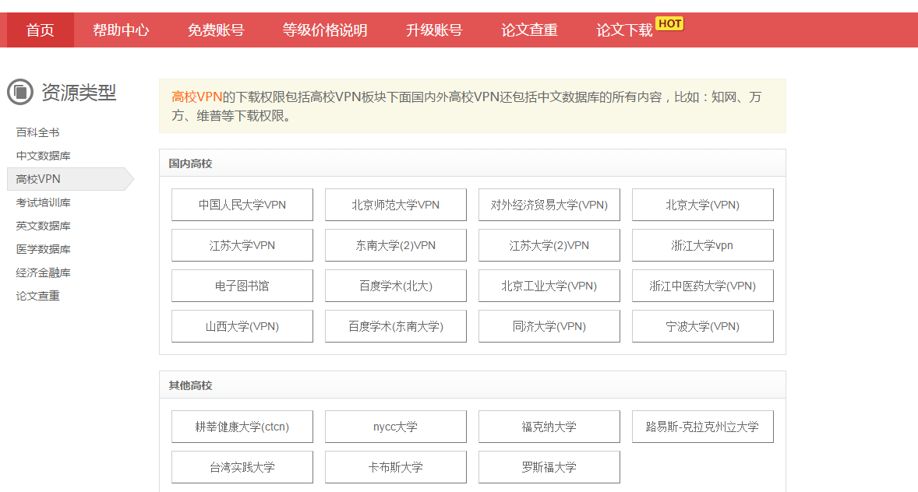The image size is (918, 492).
Task: Click the 北京大学(VPN) entry
Action: tap(702, 205)
